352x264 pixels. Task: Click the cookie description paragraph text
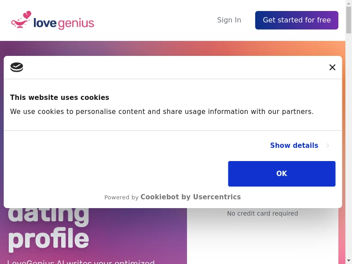[x=161, y=112]
